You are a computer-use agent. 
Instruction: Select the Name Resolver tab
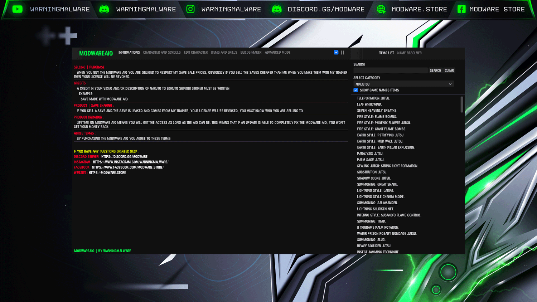tap(409, 53)
